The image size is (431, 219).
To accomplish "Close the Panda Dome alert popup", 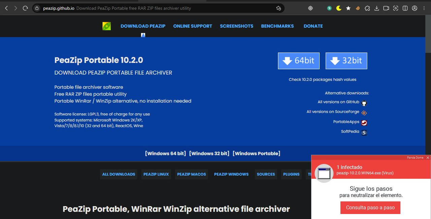I will click(x=428, y=158).
